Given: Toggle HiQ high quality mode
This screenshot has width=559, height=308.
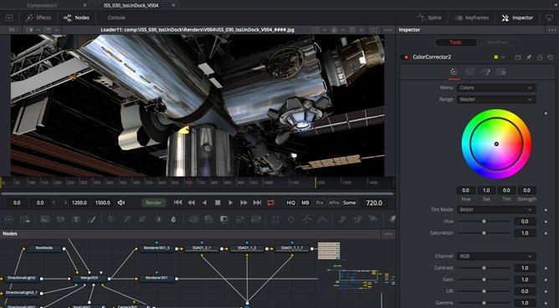Looking at the screenshot, I should [291, 203].
